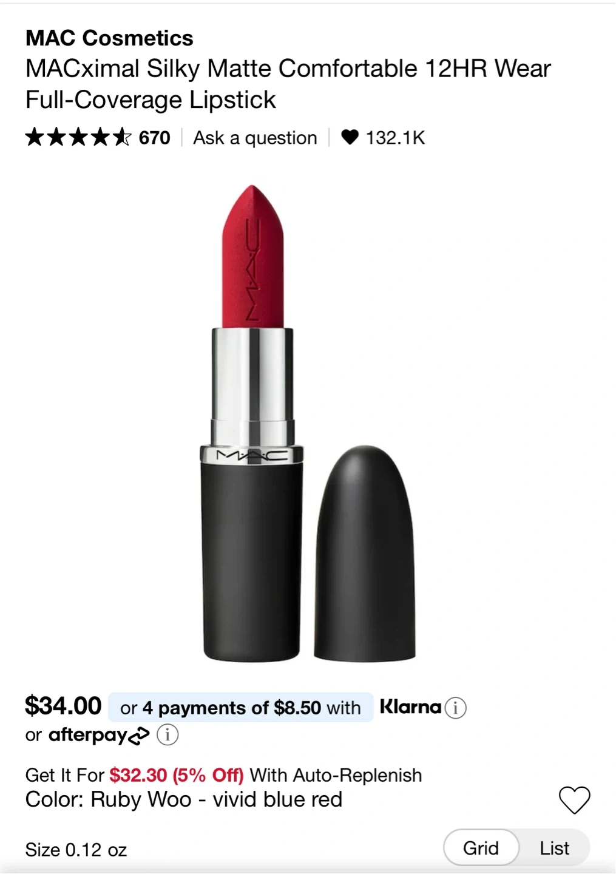The height and width of the screenshot is (874, 616).
Task: Switch swatch view to Grid
Action: pos(481,848)
